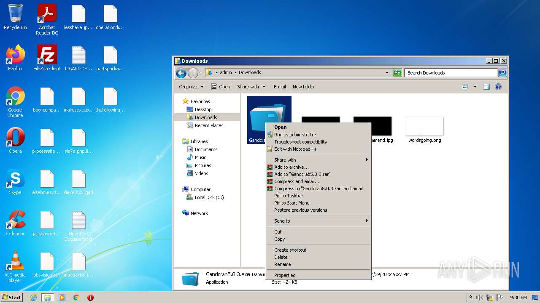This screenshot has width=540, height=303.
Task: Show hidden tray icons arrow
Action: click(x=471, y=298)
